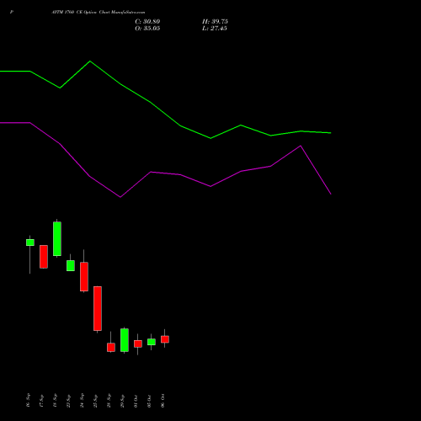Select the '24 Sep' date axis label

click(82, 400)
